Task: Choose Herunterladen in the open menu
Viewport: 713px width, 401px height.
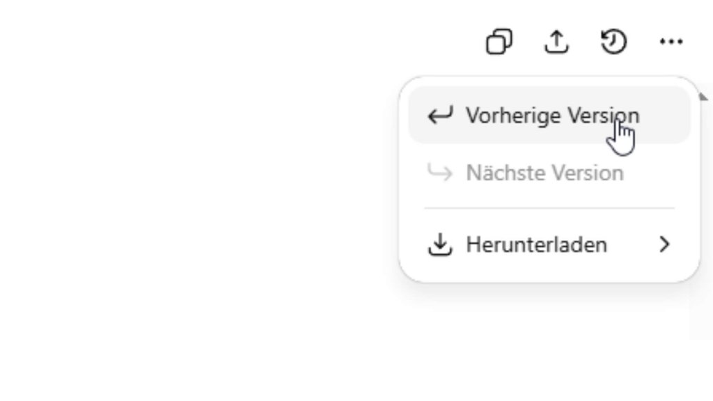Action: point(535,244)
